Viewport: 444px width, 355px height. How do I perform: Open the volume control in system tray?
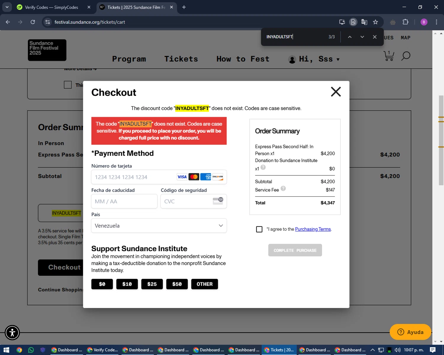click(398, 350)
